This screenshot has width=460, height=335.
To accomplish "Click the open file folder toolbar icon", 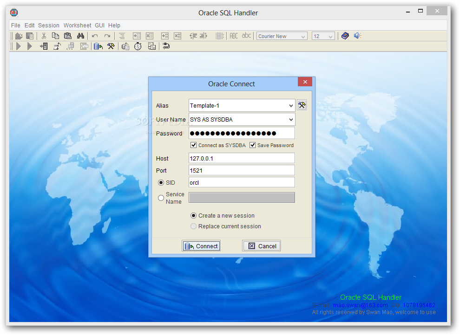I will pos(19,36).
